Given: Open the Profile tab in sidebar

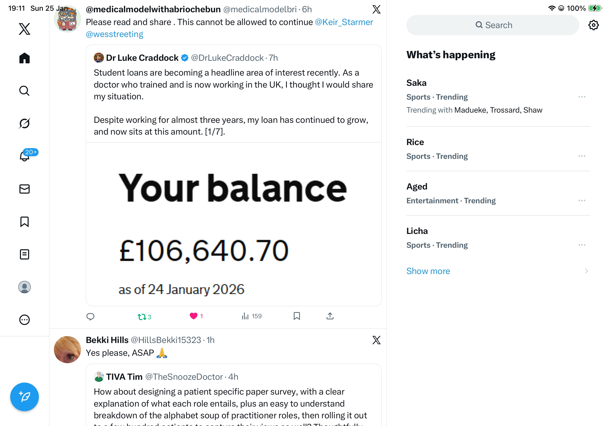Looking at the screenshot, I should [25, 287].
